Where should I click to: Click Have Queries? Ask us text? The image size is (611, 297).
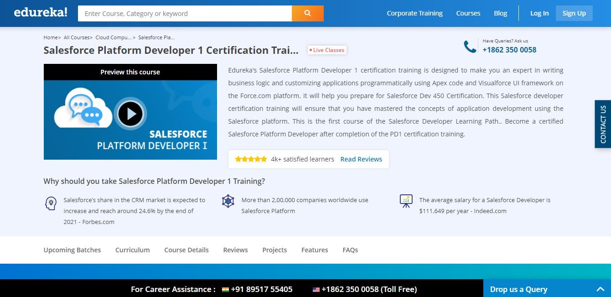(x=505, y=41)
